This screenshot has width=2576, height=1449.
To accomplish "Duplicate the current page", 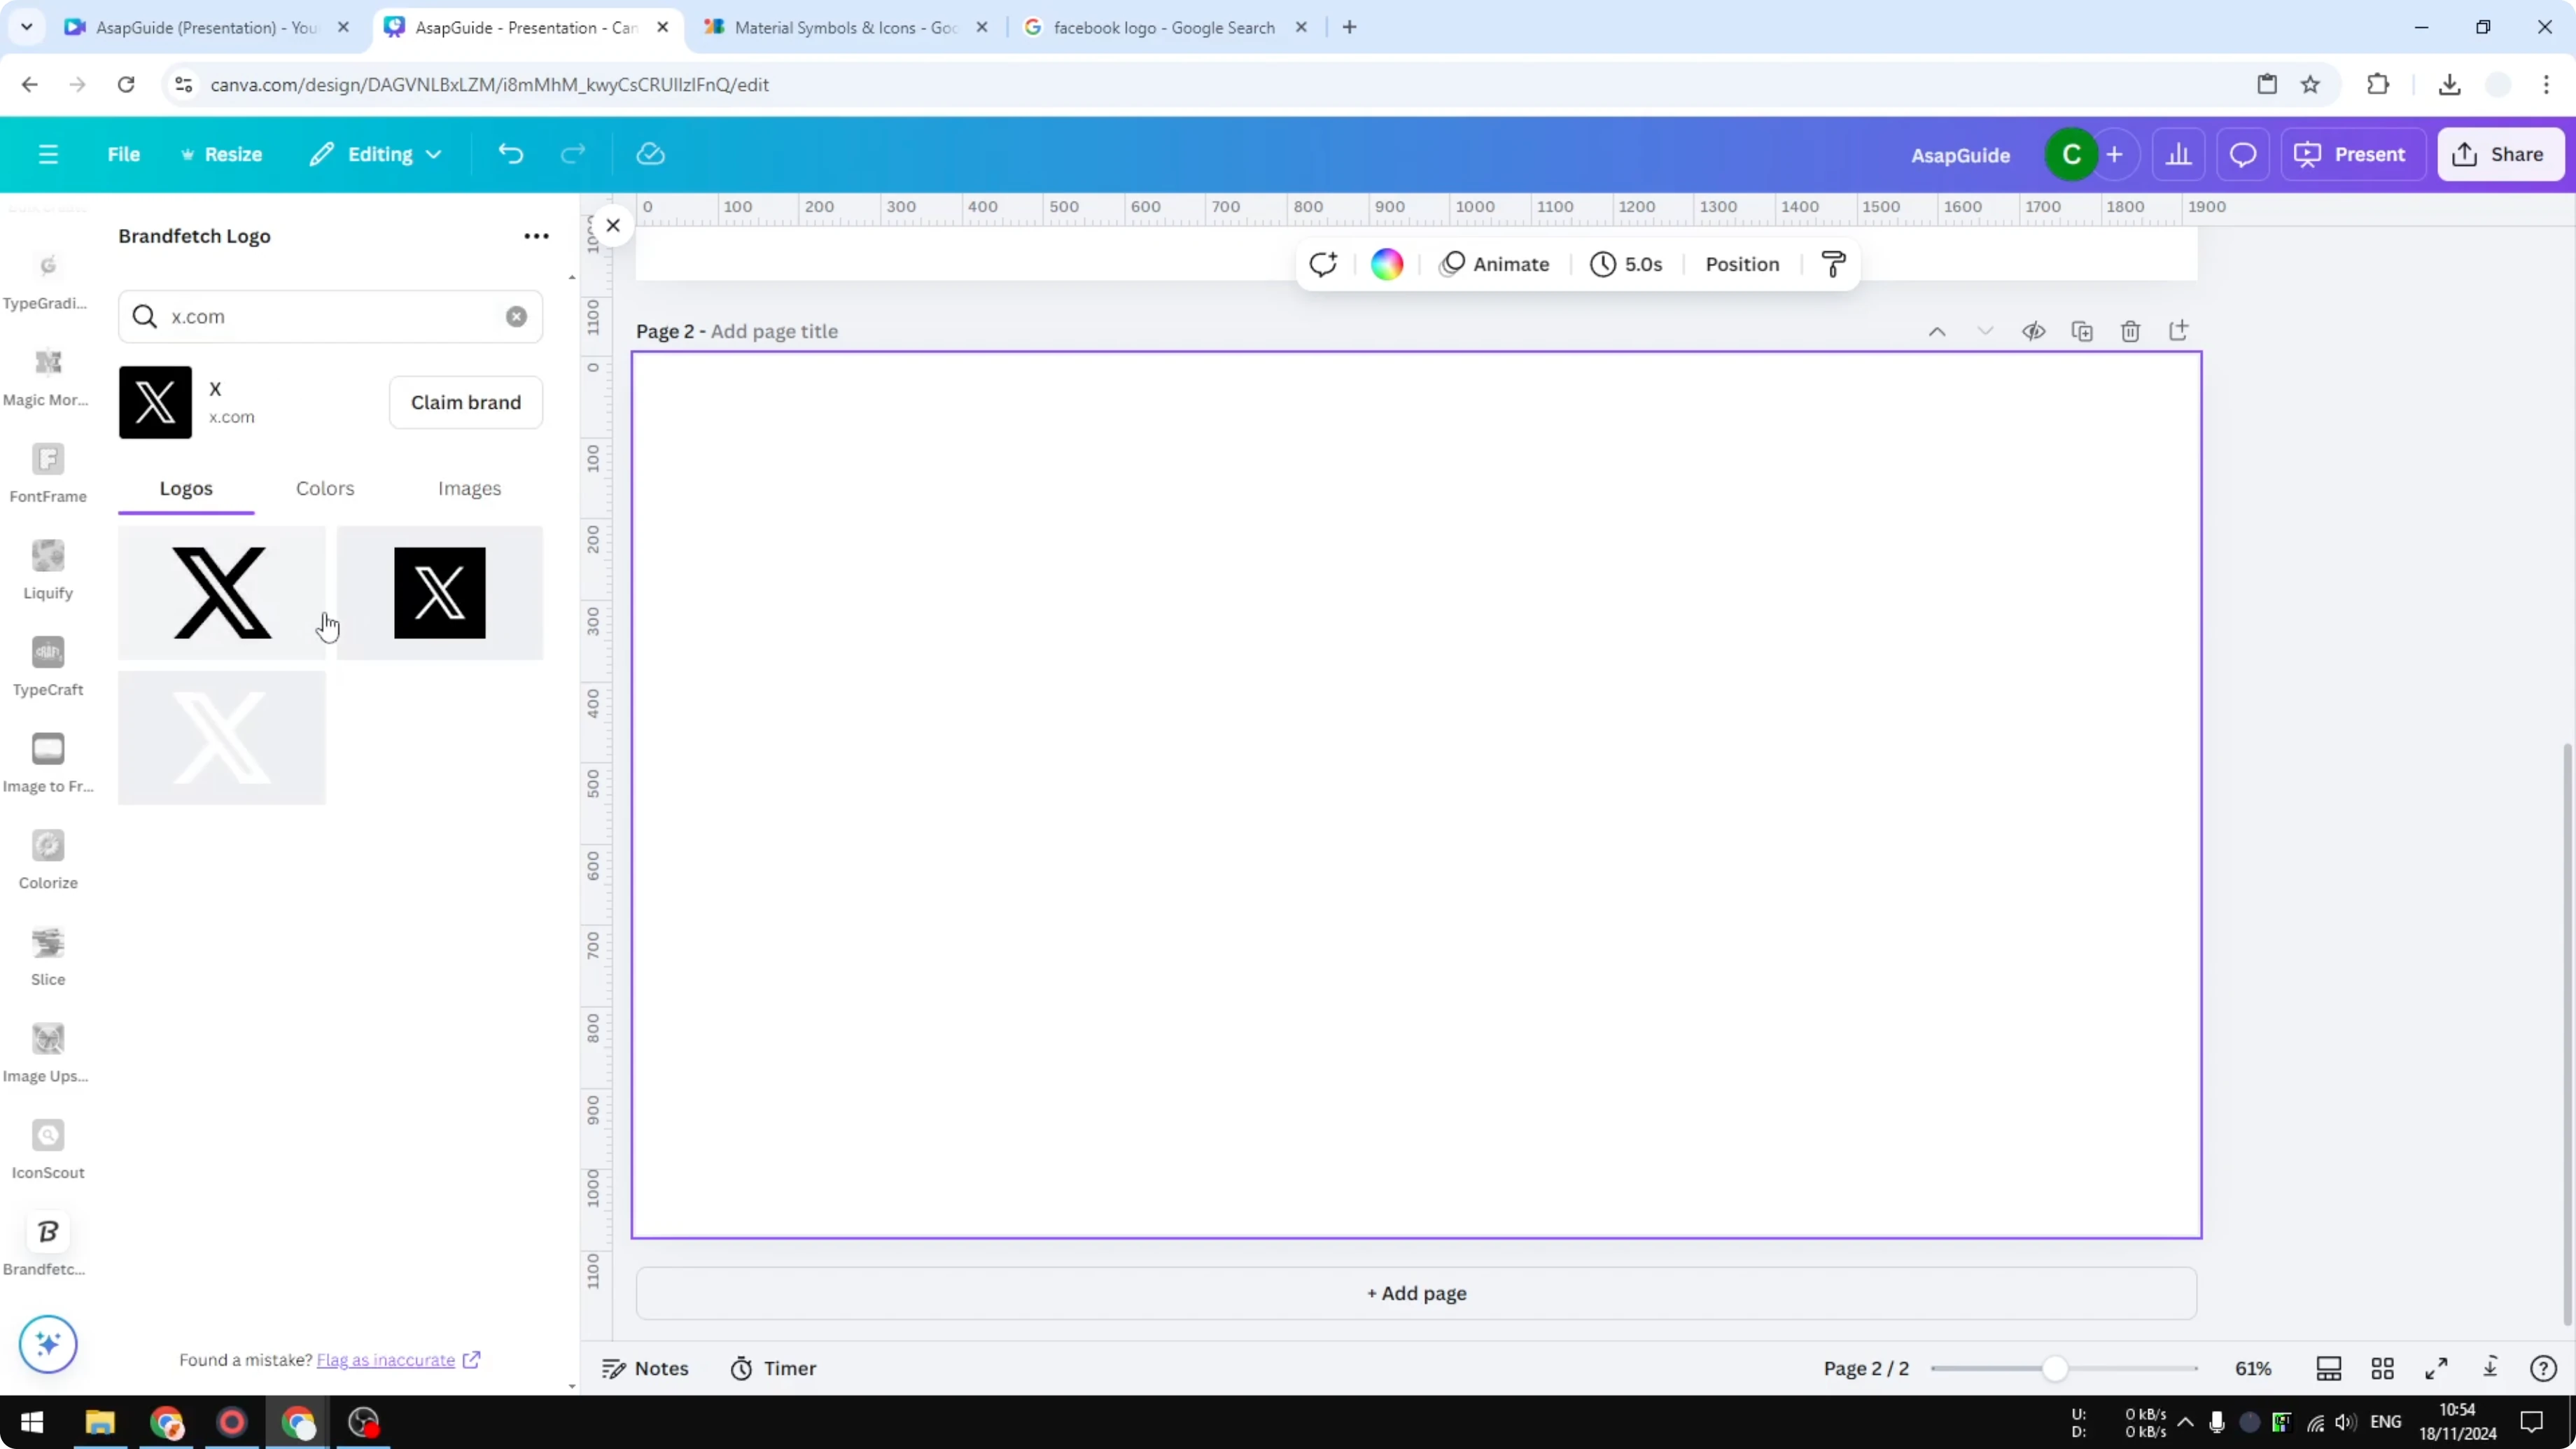I will coord(2082,330).
